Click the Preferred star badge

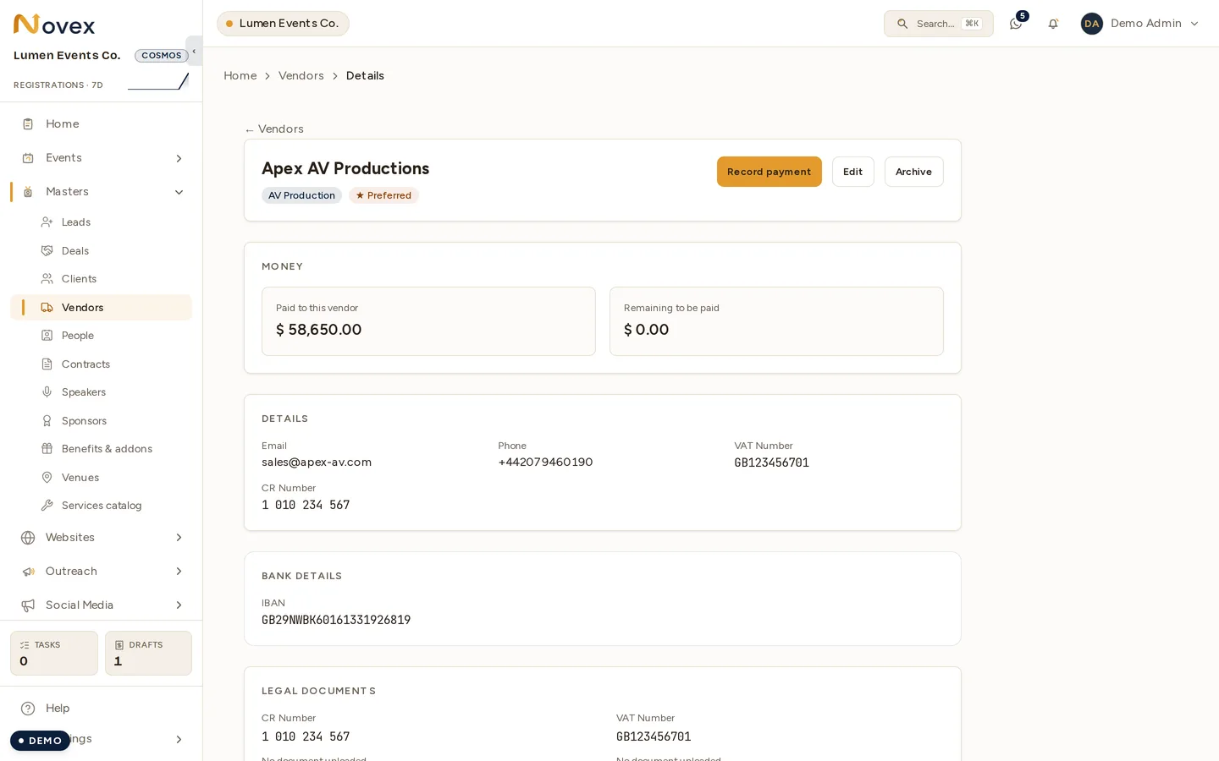coord(384,195)
